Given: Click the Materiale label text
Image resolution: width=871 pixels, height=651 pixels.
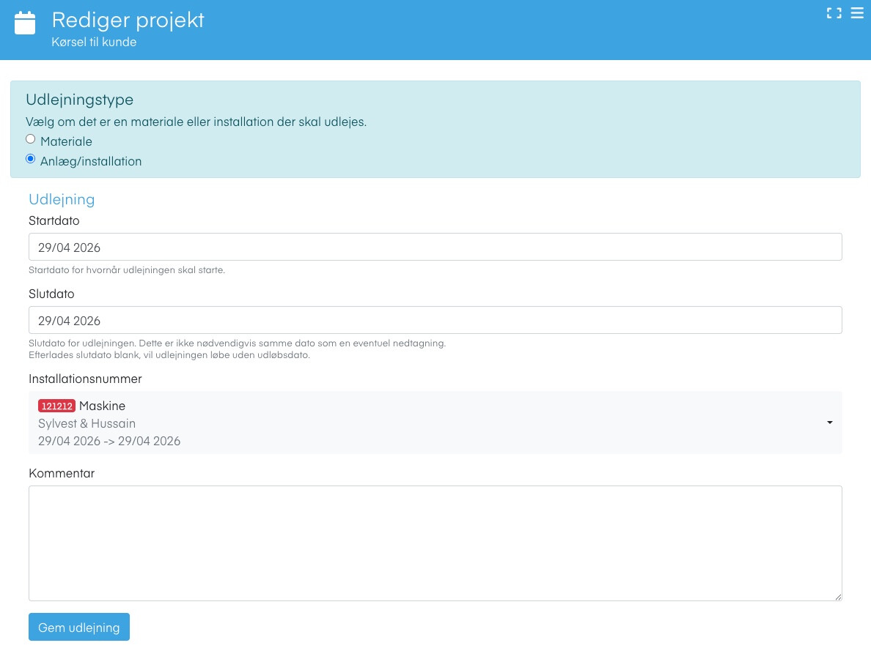Looking at the screenshot, I should 66,141.
